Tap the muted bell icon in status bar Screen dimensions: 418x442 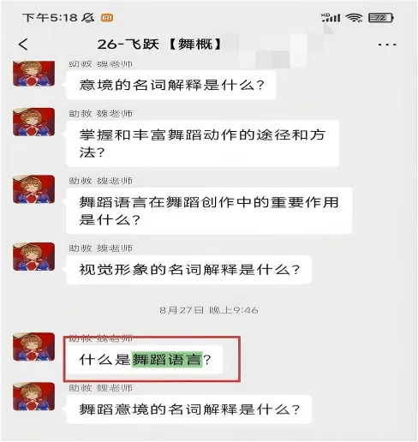click(87, 18)
